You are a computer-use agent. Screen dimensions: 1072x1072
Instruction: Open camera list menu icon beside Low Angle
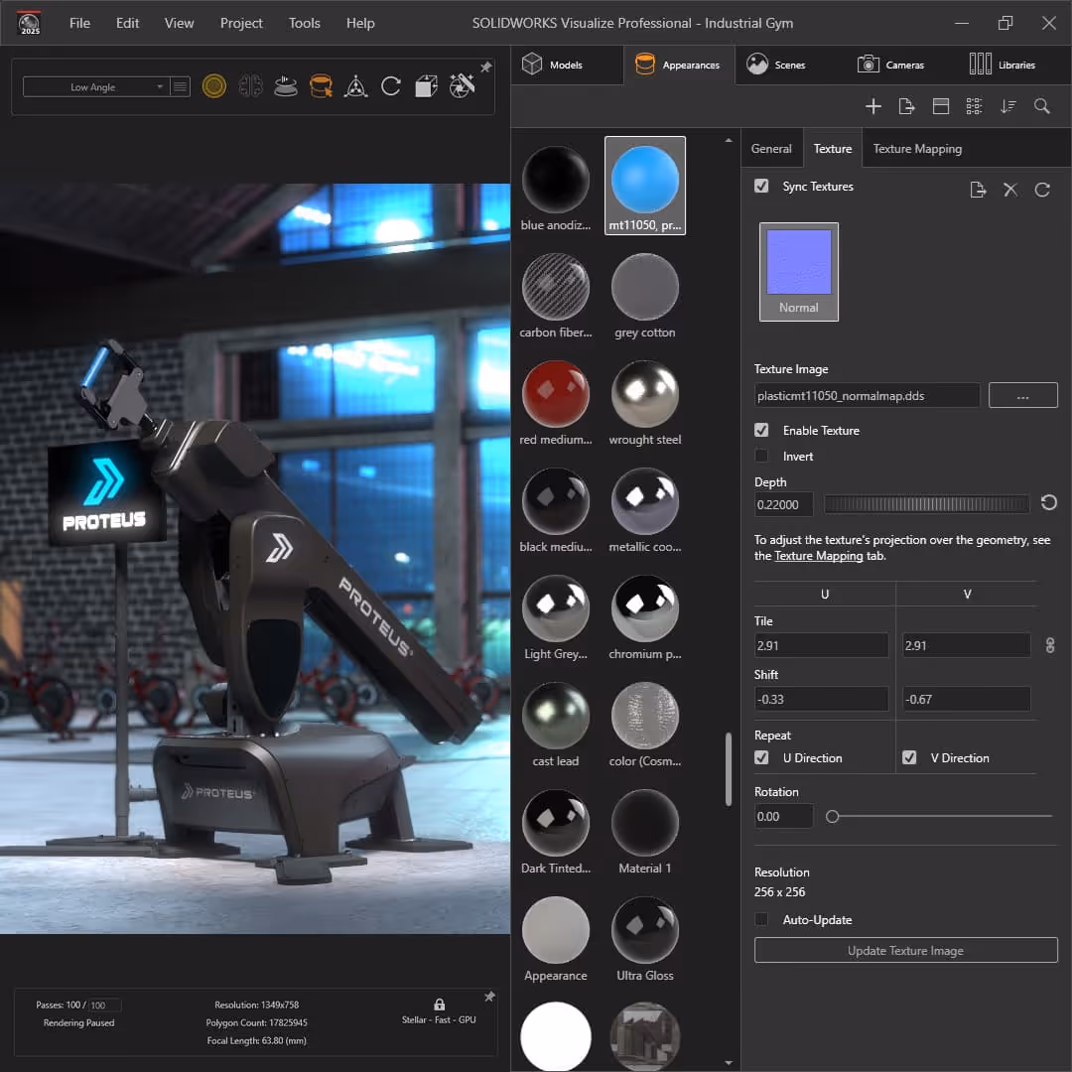[180, 86]
